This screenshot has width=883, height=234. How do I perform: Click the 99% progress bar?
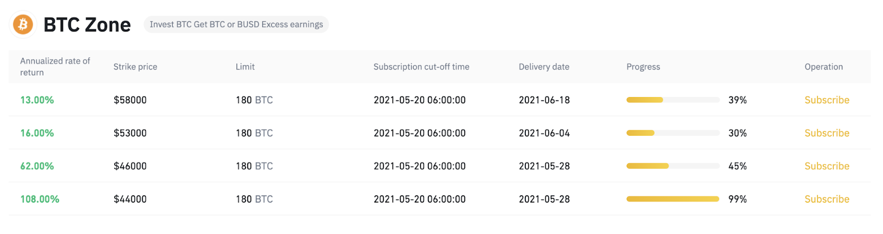(672, 199)
